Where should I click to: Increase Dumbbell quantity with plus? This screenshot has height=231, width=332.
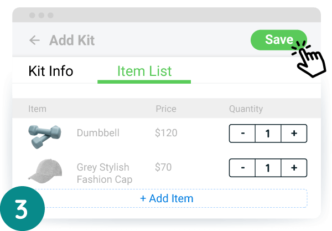pyautogui.click(x=294, y=134)
